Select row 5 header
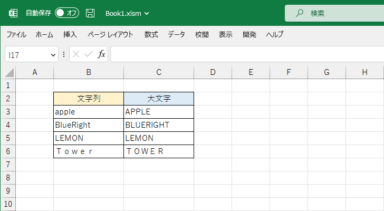384x211 pixels. [x=8, y=138]
